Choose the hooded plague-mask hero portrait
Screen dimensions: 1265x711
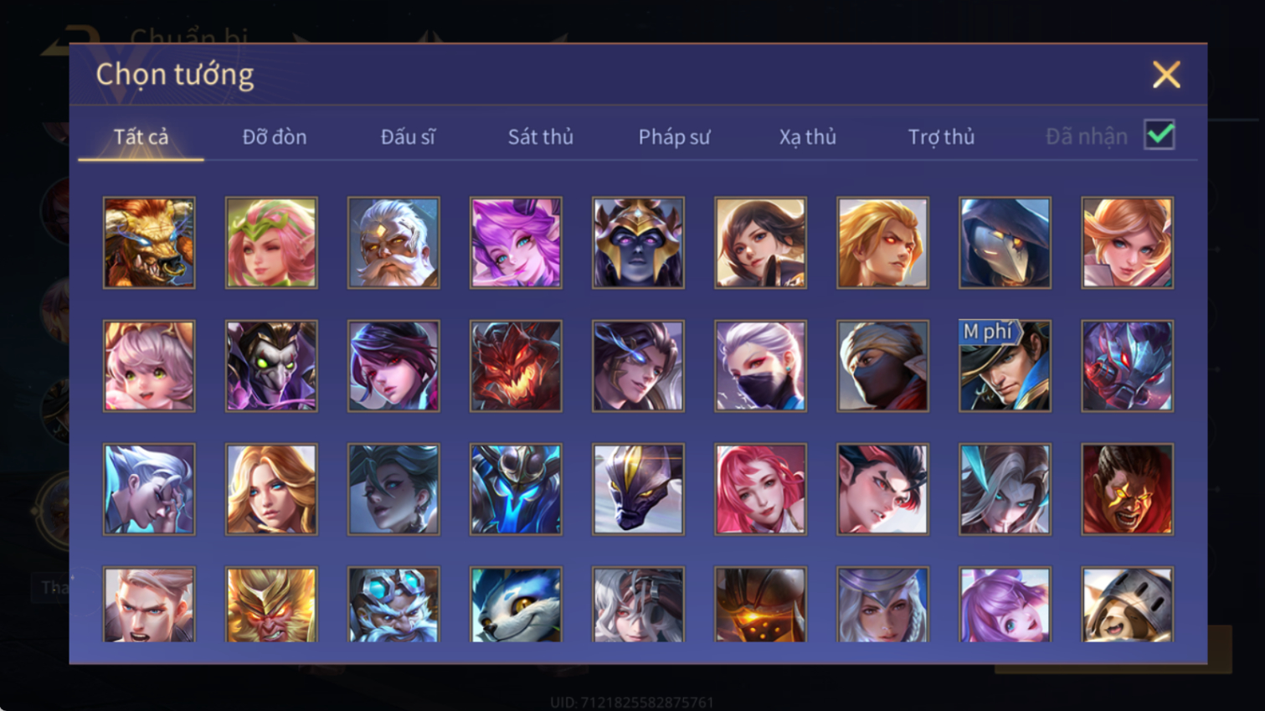[1005, 243]
